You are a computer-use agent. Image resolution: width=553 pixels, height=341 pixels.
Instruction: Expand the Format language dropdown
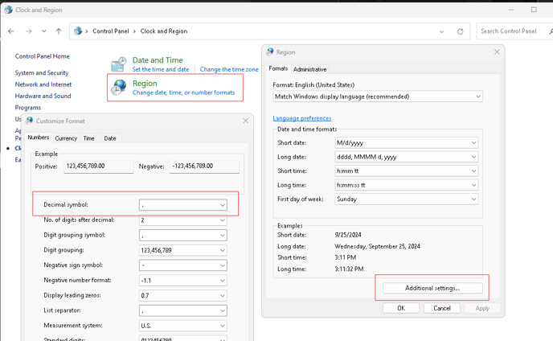tap(377, 97)
